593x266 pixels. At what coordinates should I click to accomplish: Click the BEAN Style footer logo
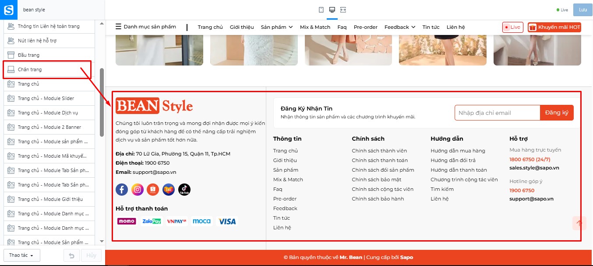point(154,106)
